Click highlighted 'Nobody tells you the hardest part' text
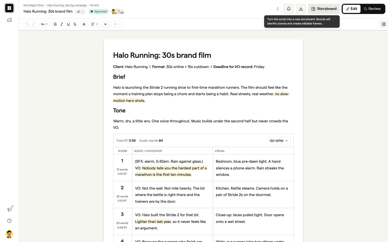388x242 pixels. tap(171, 171)
